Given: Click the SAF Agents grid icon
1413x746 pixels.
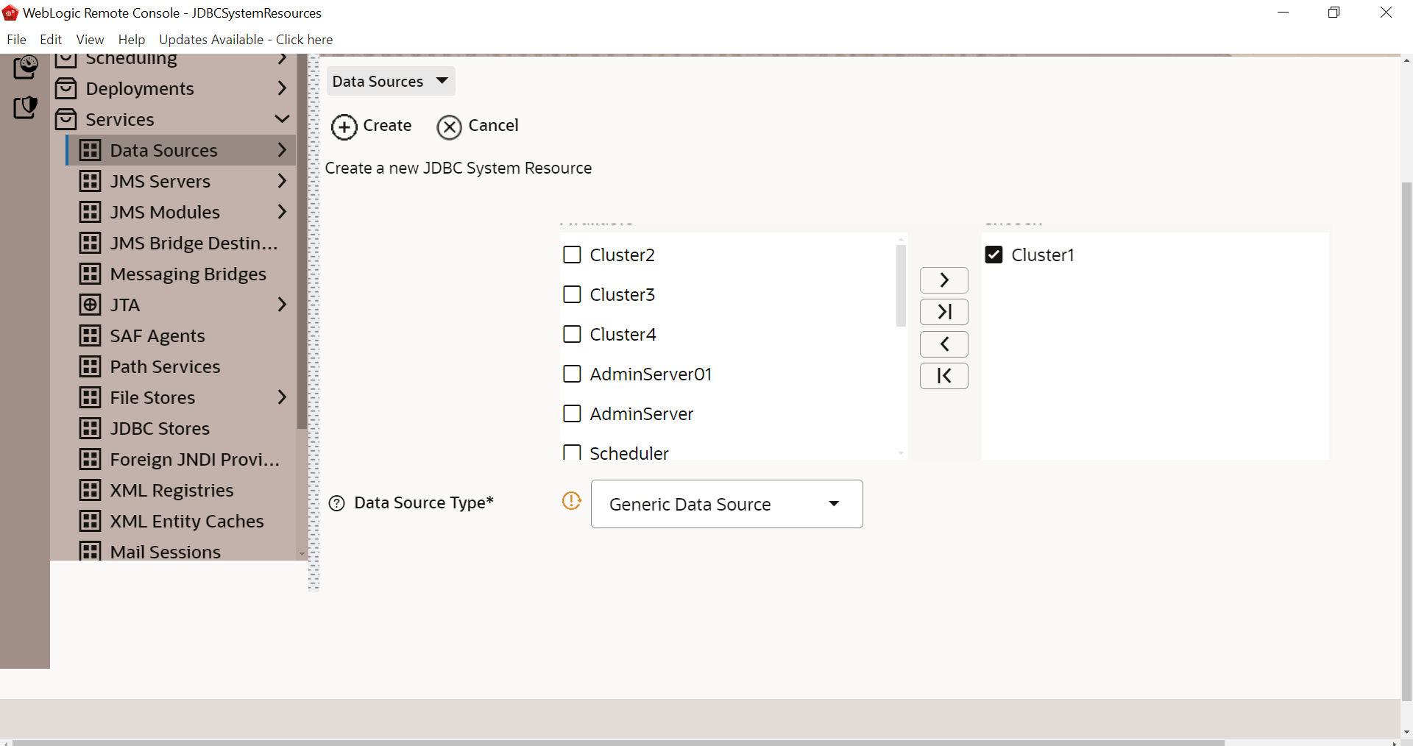Looking at the screenshot, I should pos(91,335).
